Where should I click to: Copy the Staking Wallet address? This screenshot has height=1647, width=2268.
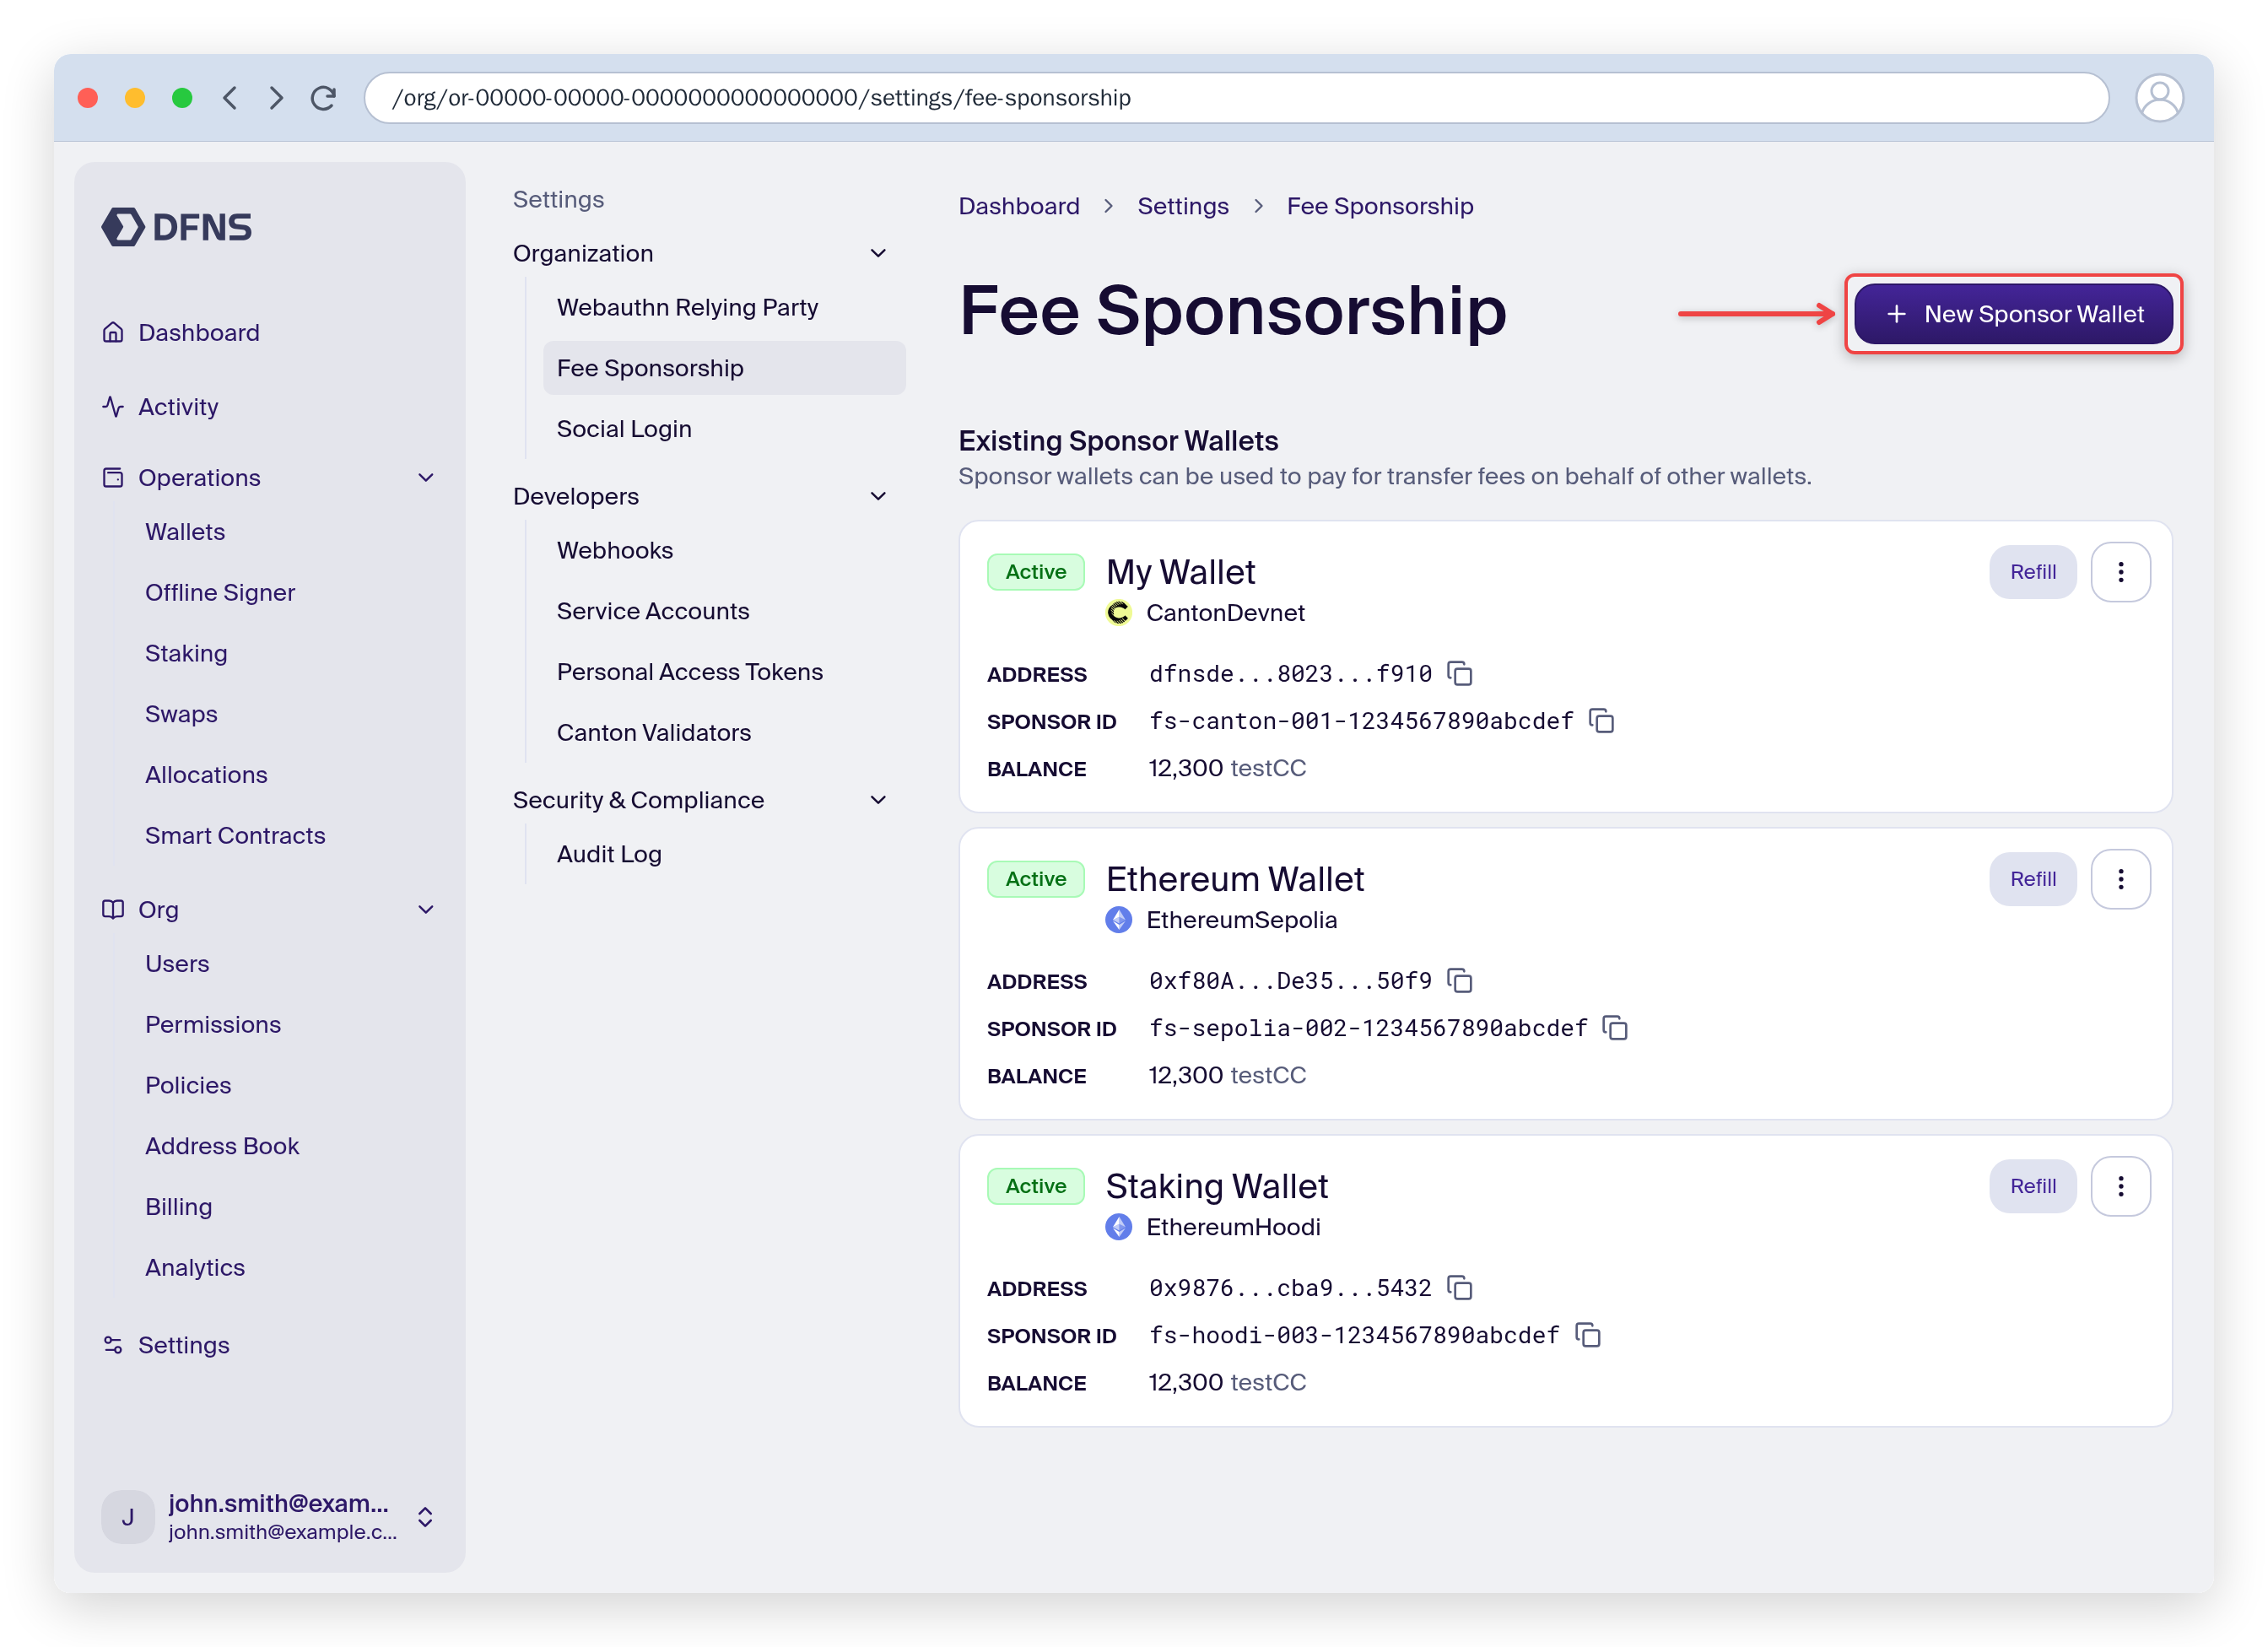coord(1460,1287)
